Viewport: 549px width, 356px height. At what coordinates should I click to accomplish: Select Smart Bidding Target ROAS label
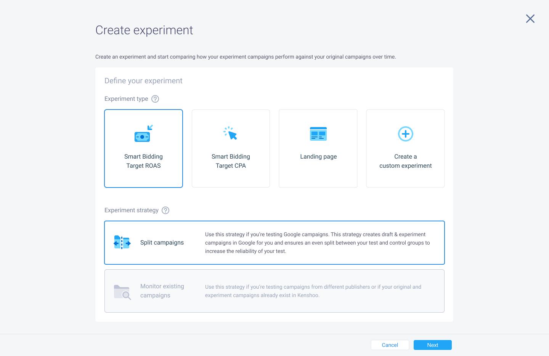click(143, 161)
